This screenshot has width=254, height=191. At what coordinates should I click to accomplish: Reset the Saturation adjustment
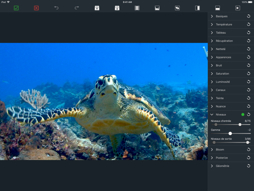click(x=248, y=73)
